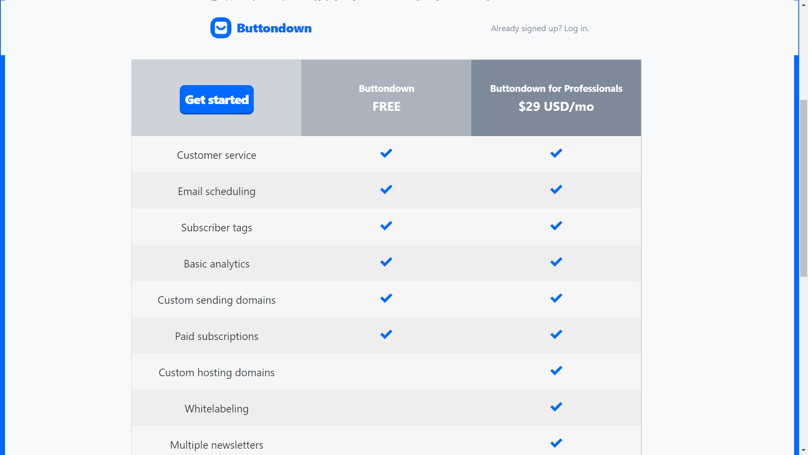Select the Buttondown FREE column header
Viewport: 808px width, 455px height.
point(386,97)
